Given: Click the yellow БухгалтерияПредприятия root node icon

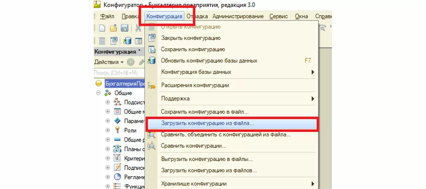Looking at the screenshot, I should [99, 84].
